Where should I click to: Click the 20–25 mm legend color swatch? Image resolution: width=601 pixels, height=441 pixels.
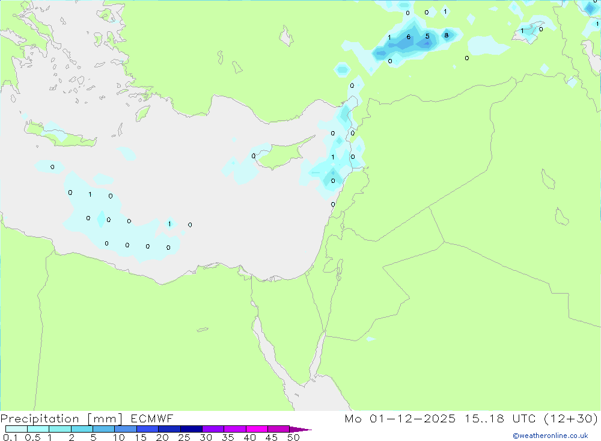tap(169, 429)
